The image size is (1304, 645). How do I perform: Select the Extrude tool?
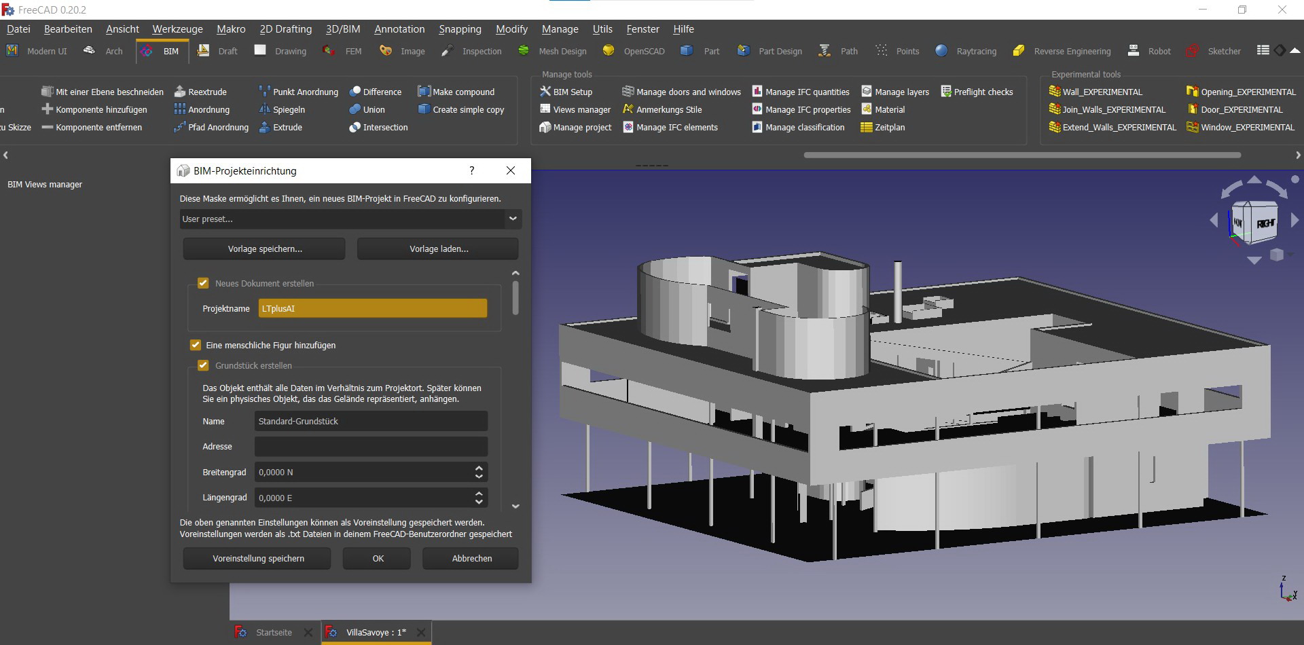(280, 127)
